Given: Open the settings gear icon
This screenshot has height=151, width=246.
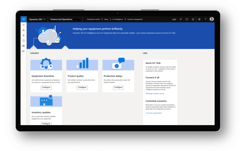Looking at the screenshot, I should pos(199,19).
